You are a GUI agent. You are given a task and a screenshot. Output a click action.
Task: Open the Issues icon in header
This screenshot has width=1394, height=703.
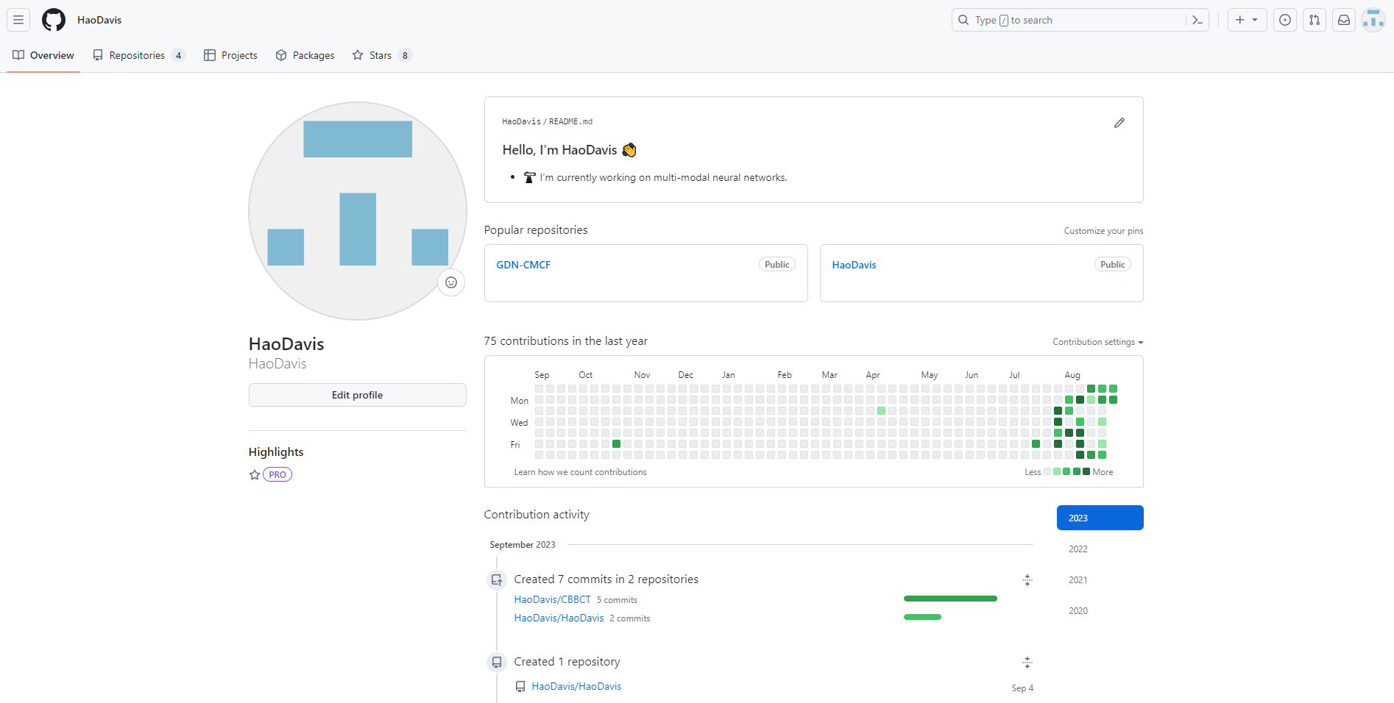(x=1285, y=20)
